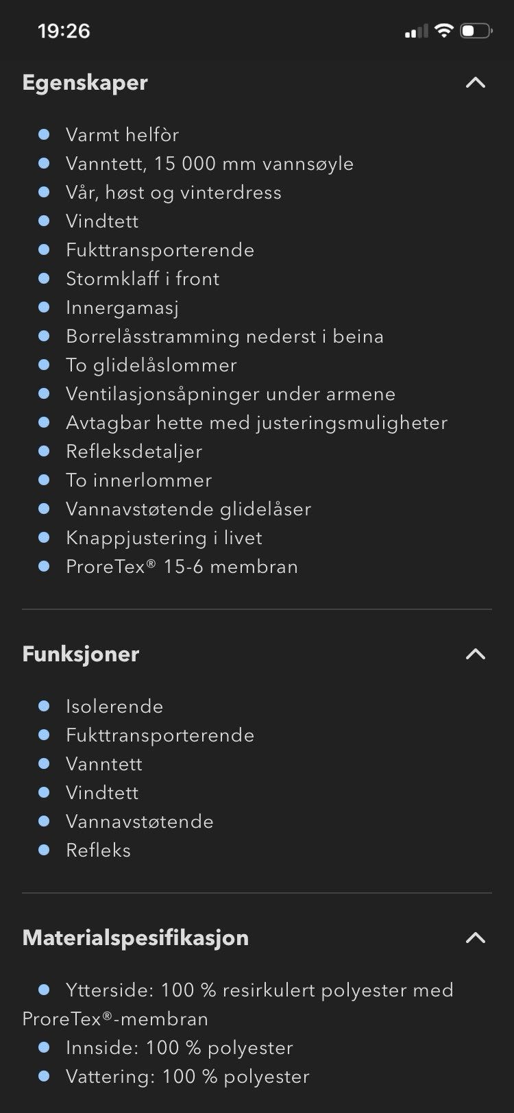Select the Vattering: 100 % polyester item
This screenshot has height=1113, width=514.
[188, 1077]
